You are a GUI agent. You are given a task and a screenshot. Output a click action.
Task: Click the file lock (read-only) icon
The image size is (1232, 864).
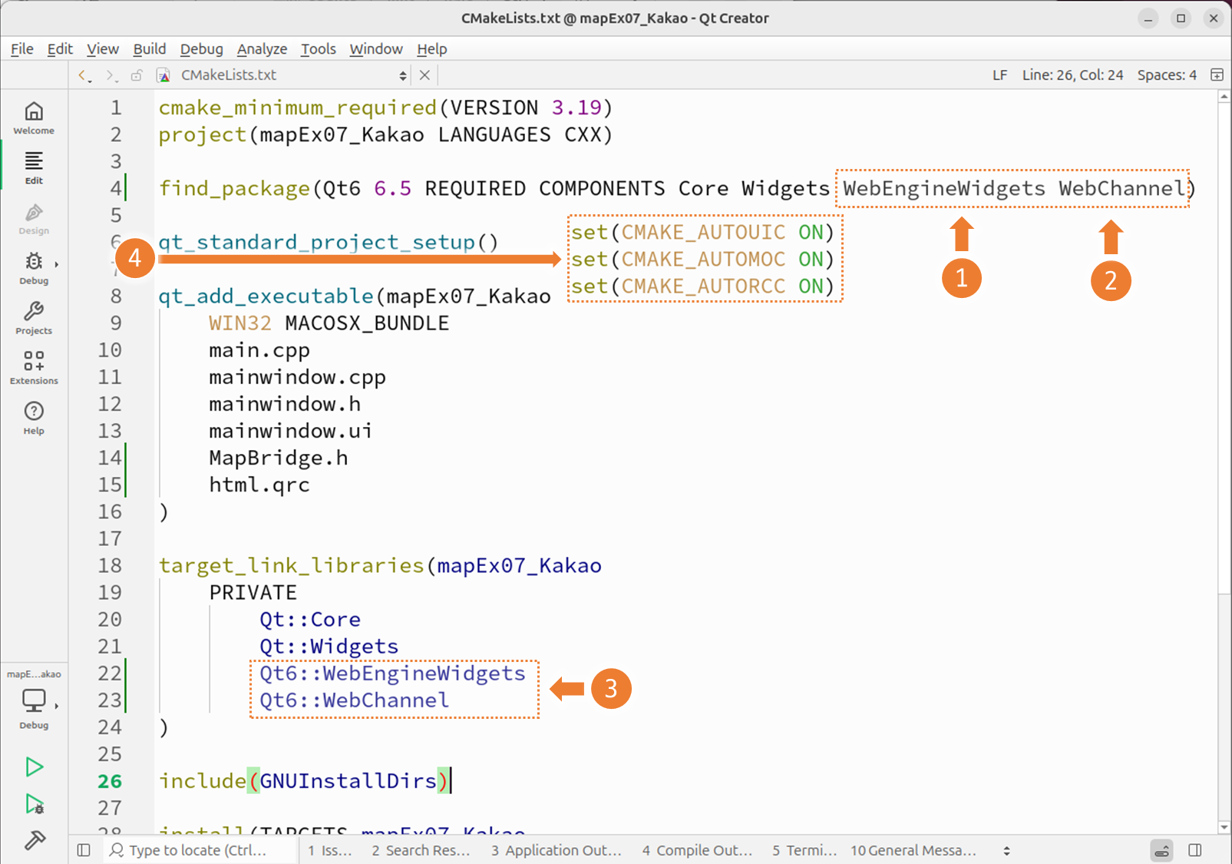click(x=137, y=75)
